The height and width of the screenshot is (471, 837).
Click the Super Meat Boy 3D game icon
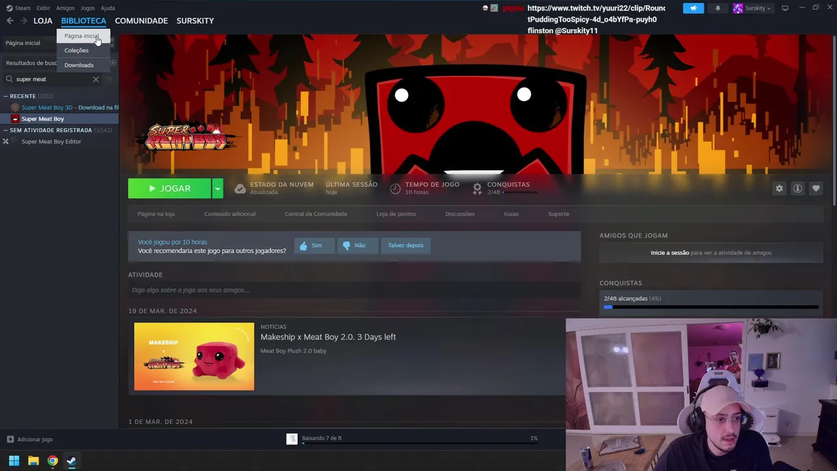(15, 107)
